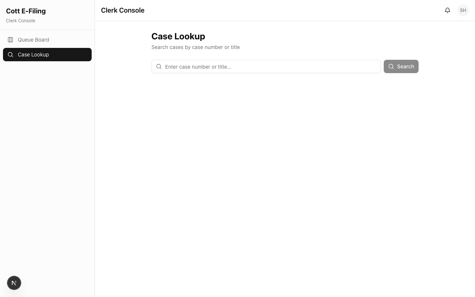Click the Queue Board label text
475x297 pixels.
pyautogui.click(x=33, y=40)
